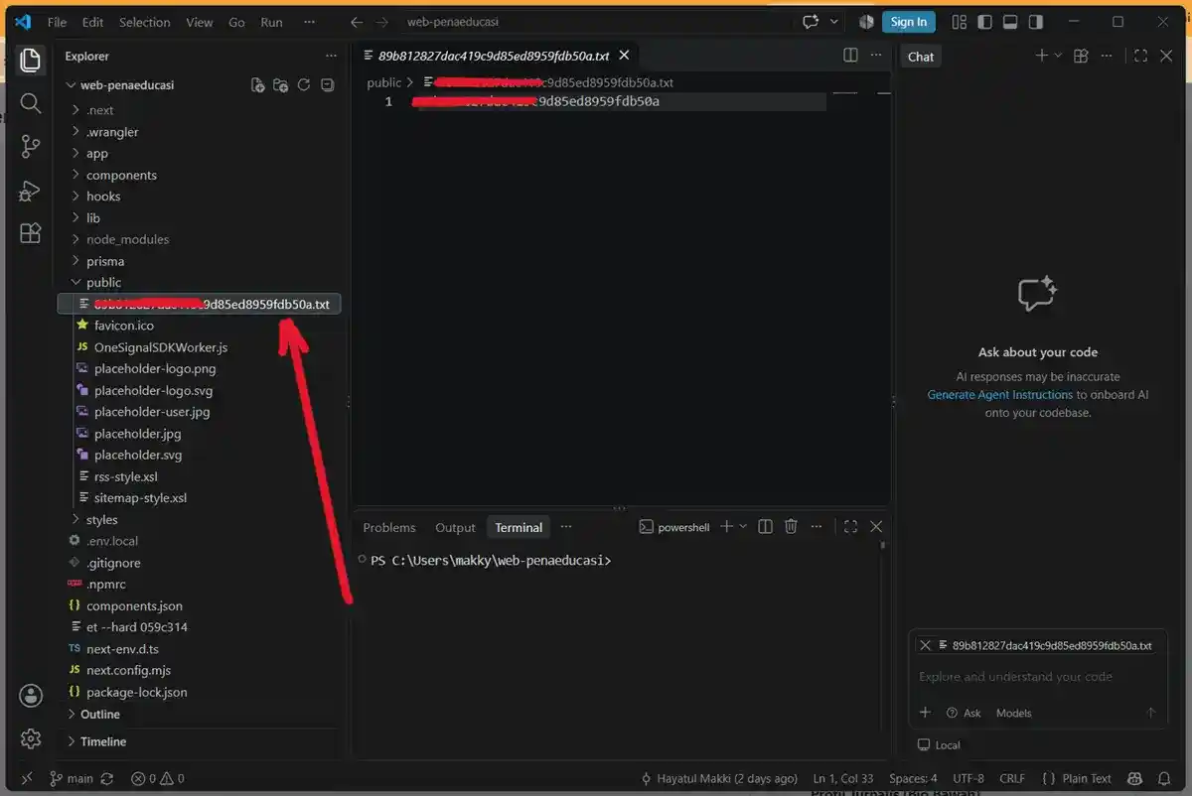Click the chat input field

tap(1037, 677)
